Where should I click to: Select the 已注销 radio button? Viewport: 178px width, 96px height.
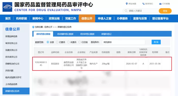[80, 42]
